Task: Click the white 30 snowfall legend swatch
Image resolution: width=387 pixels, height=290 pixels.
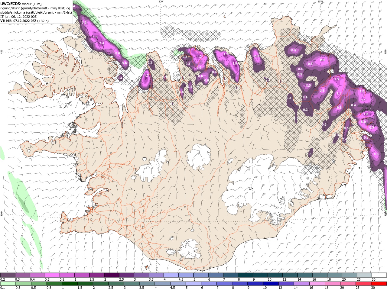Action: pos(379,275)
